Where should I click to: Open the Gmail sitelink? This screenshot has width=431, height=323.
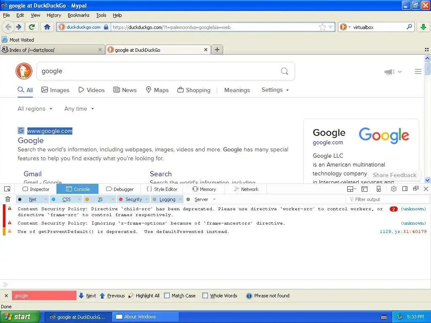(x=32, y=174)
